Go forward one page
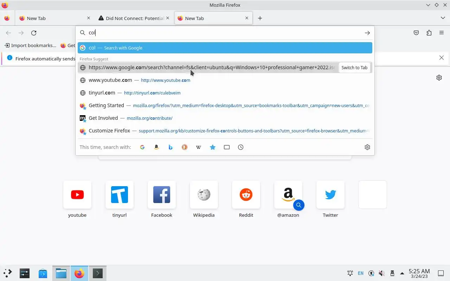The height and width of the screenshot is (281, 450). click(21, 33)
